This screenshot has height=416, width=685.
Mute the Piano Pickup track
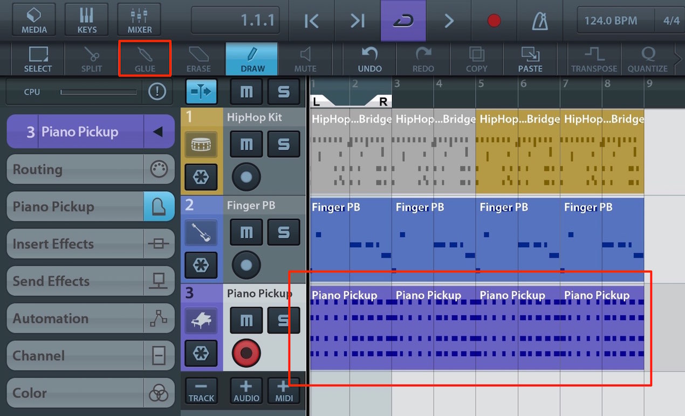pos(246,321)
